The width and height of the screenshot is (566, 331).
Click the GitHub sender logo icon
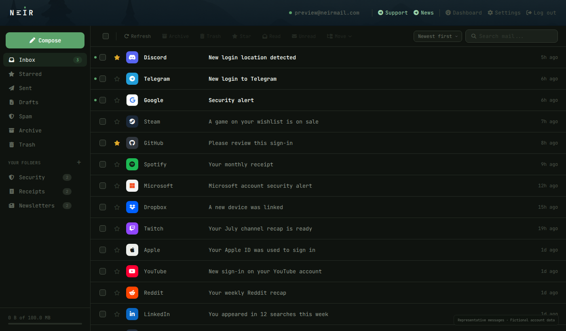(x=132, y=143)
